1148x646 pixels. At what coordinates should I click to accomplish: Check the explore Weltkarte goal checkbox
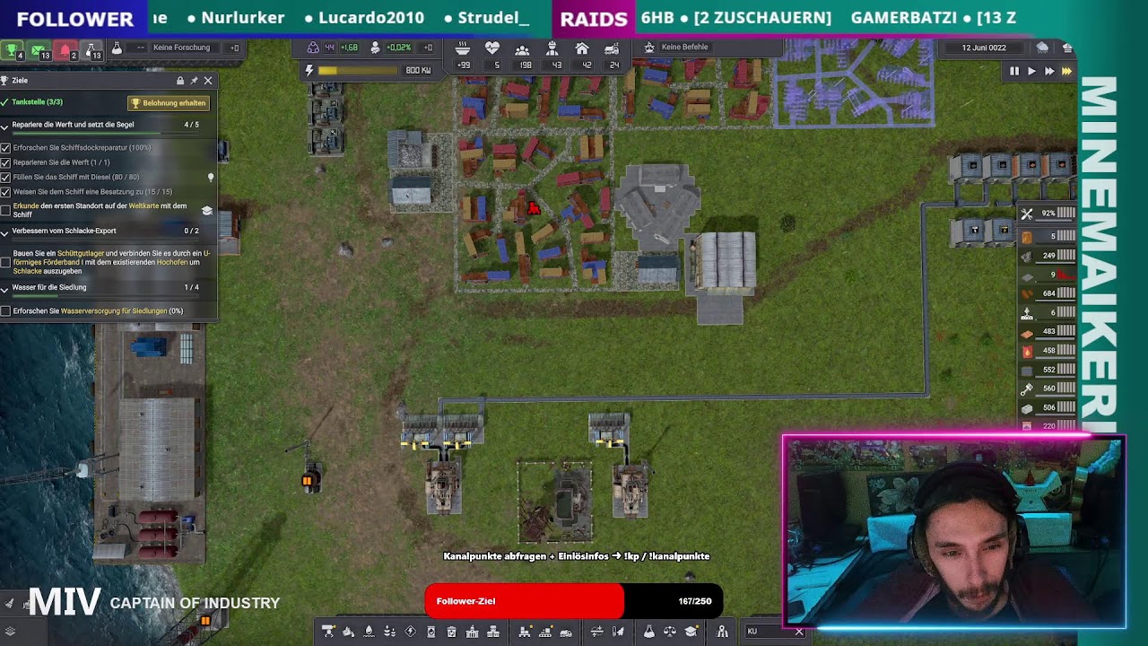pos(5,211)
